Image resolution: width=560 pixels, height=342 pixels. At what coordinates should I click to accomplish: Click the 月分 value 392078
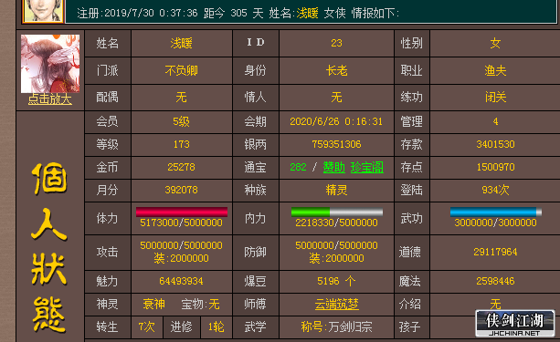182,190
